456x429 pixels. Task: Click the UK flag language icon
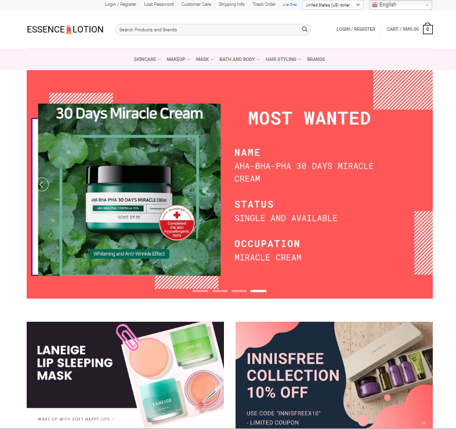[x=375, y=5]
